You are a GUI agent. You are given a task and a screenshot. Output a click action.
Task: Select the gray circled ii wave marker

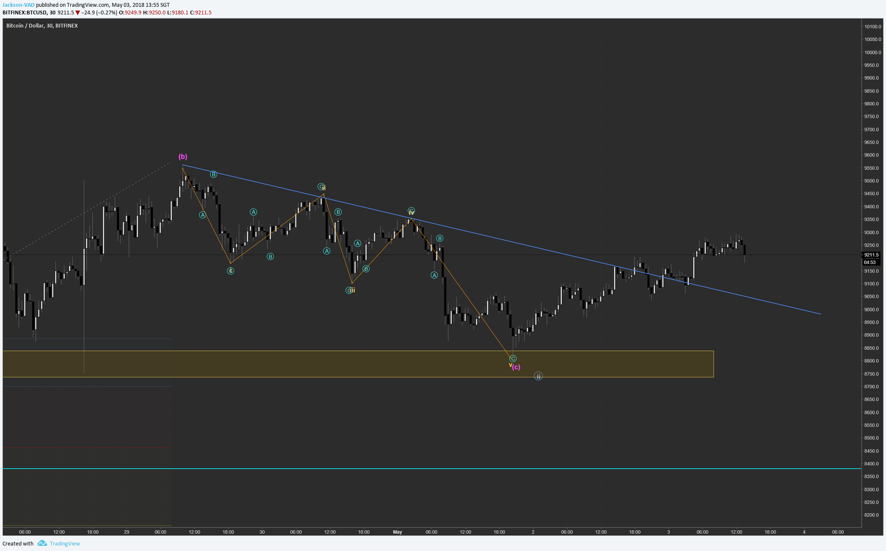coord(538,376)
